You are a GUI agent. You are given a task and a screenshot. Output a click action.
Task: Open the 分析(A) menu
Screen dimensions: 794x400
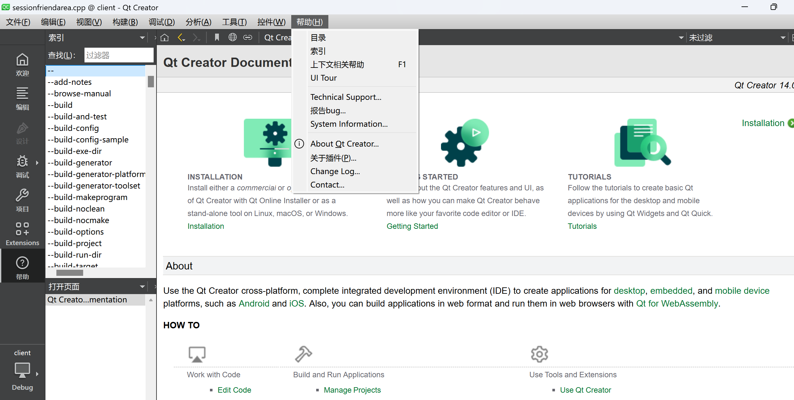coord(198,22)
